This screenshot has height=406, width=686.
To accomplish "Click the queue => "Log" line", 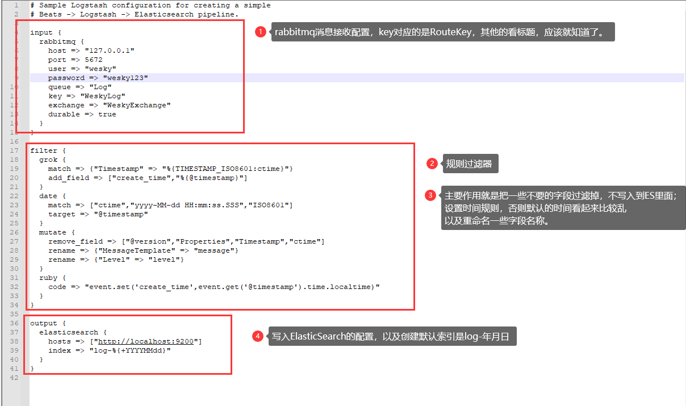I will point(80,87).
